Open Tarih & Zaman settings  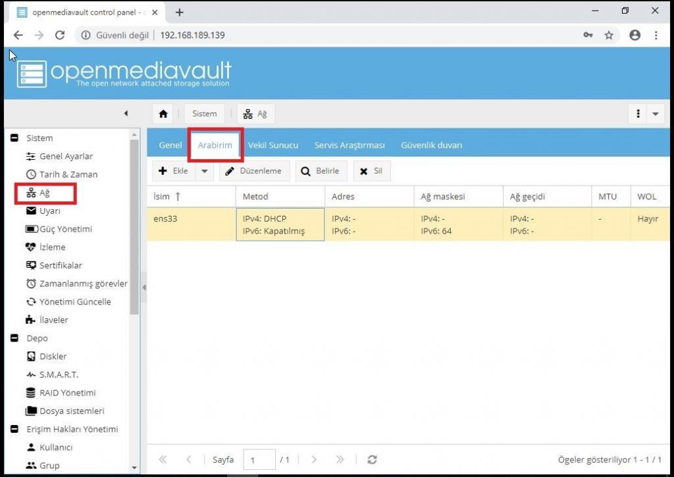(62, 174)
